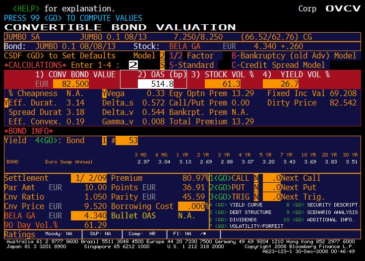This screenshot has width=365, height=261.
Task: Toggle the TRIG N flag
Action: pyautogui.click(x=256, y=197)
